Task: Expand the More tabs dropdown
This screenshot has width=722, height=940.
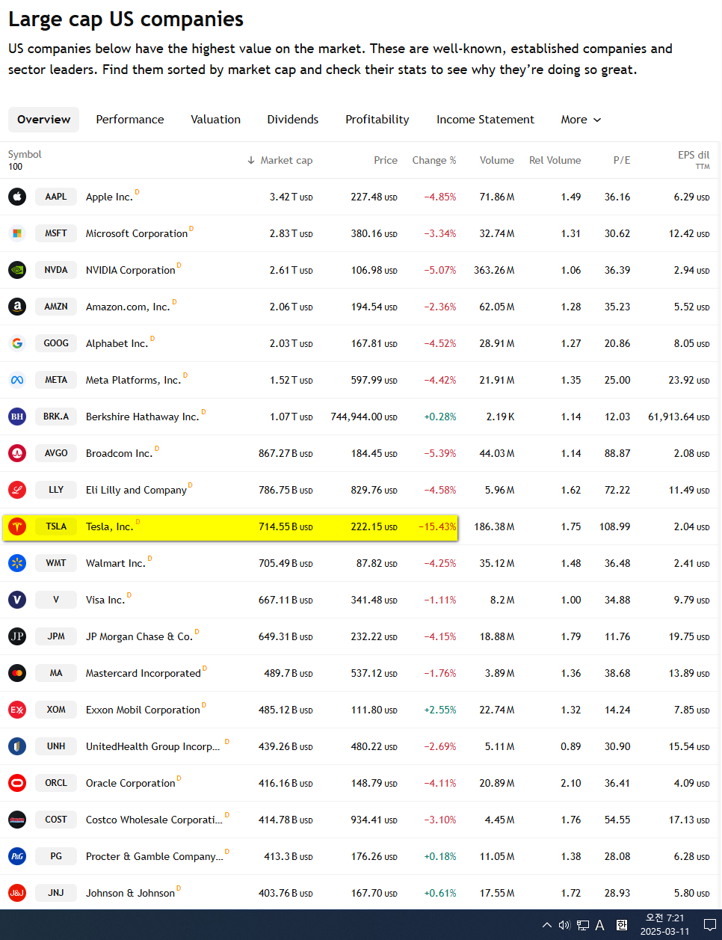Action: coord(581,120)
